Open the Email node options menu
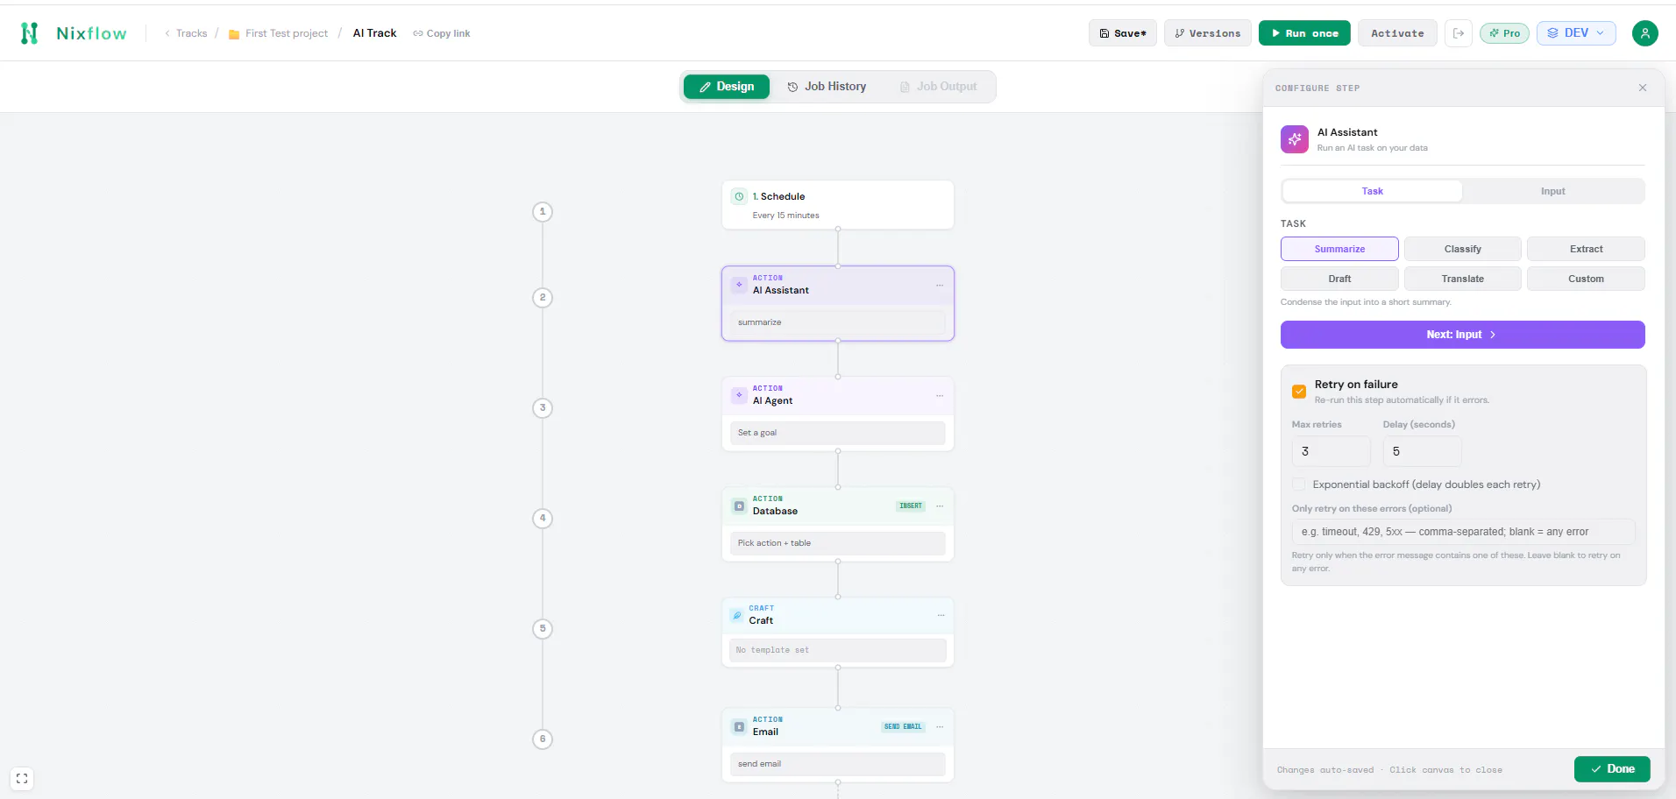This screenshot has height=799, width=1676. pos(940,726)
